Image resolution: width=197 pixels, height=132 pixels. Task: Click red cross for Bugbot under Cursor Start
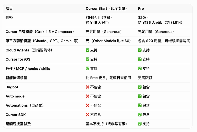coord(87,87)
